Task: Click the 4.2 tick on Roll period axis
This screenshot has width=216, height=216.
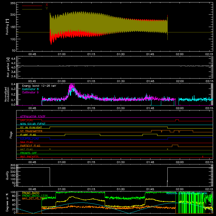Action: pyautogui.click(x=13, y=63)
